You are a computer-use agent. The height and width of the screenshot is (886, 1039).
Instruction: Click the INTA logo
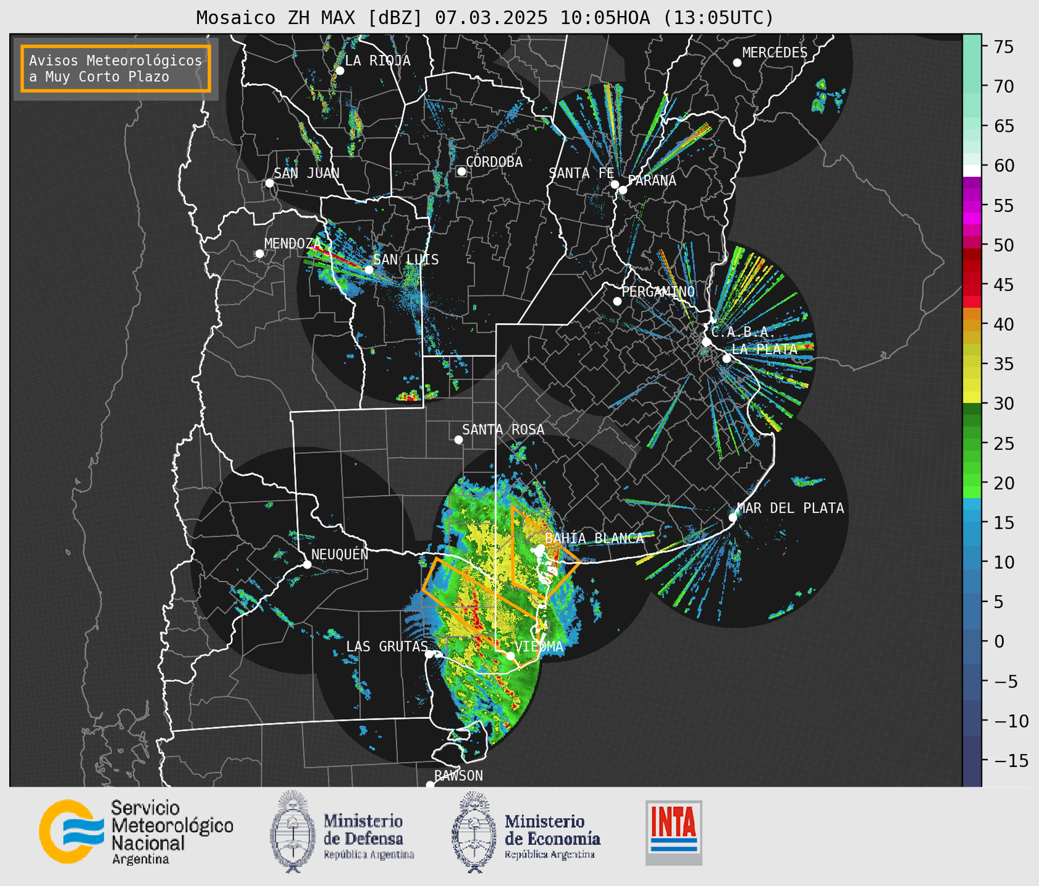[674, 833]
